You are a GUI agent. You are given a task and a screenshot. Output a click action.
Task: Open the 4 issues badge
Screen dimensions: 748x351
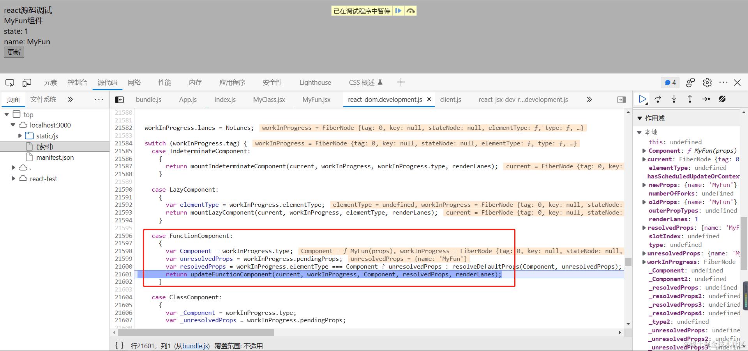click(x=670, y=82)
